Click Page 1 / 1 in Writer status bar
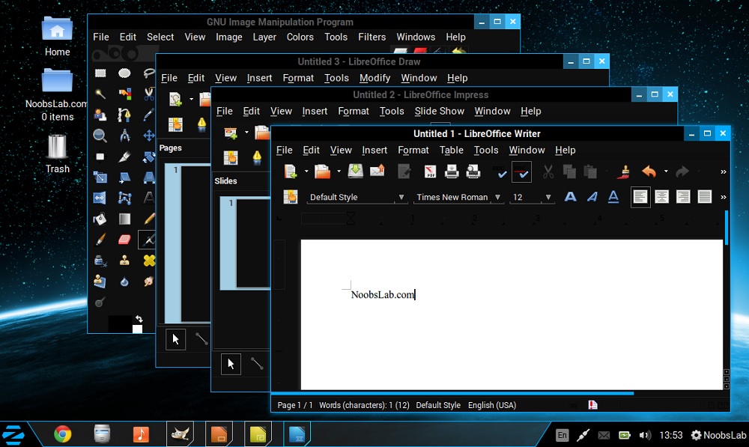 [x=294, y=405]
